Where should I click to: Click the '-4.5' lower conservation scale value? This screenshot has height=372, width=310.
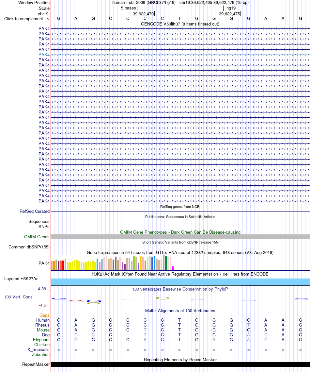click(x=42, y=305)
